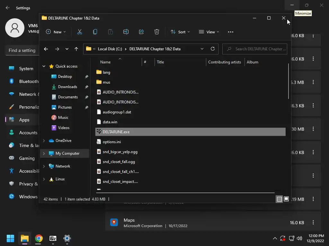
Task: Go back with the left arrow
Action: coord(46,49)
